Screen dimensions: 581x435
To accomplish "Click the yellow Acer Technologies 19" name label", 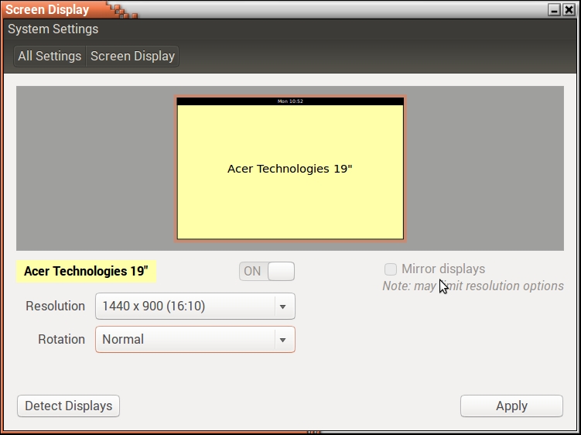I will pyautogui.click(x=85, y=272).
